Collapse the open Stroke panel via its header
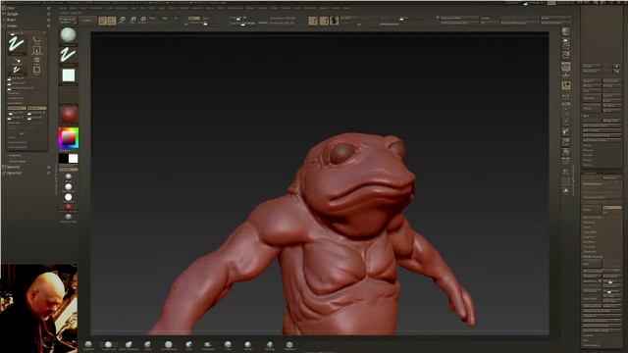 click(x=12, y=25)
